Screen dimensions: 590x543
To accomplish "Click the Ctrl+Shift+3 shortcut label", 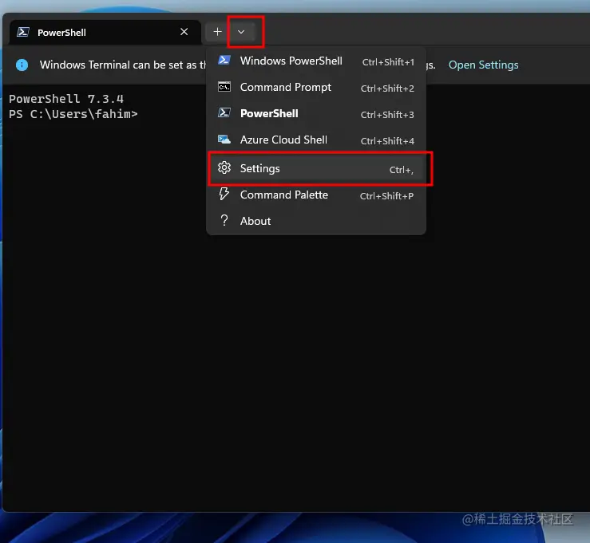I will pos(387,115).
